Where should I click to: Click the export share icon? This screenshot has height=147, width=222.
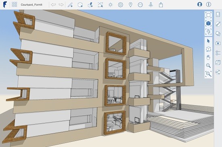[x=161, y=5]
